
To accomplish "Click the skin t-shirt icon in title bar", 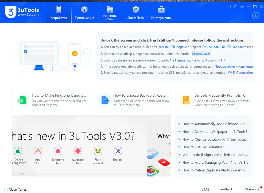I will point(229,6).
